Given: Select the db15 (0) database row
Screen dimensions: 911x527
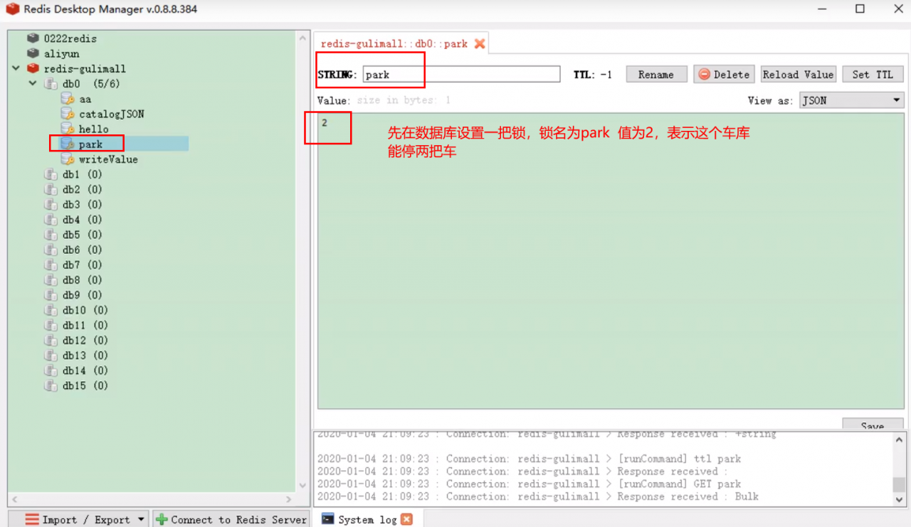Looking at the screenshot, I should click(x=85, y=385).
